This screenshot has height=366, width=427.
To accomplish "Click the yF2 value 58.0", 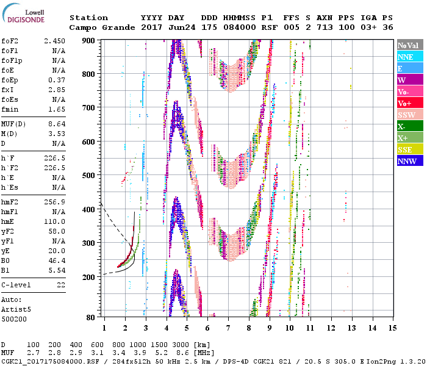I will pos(57,231).
